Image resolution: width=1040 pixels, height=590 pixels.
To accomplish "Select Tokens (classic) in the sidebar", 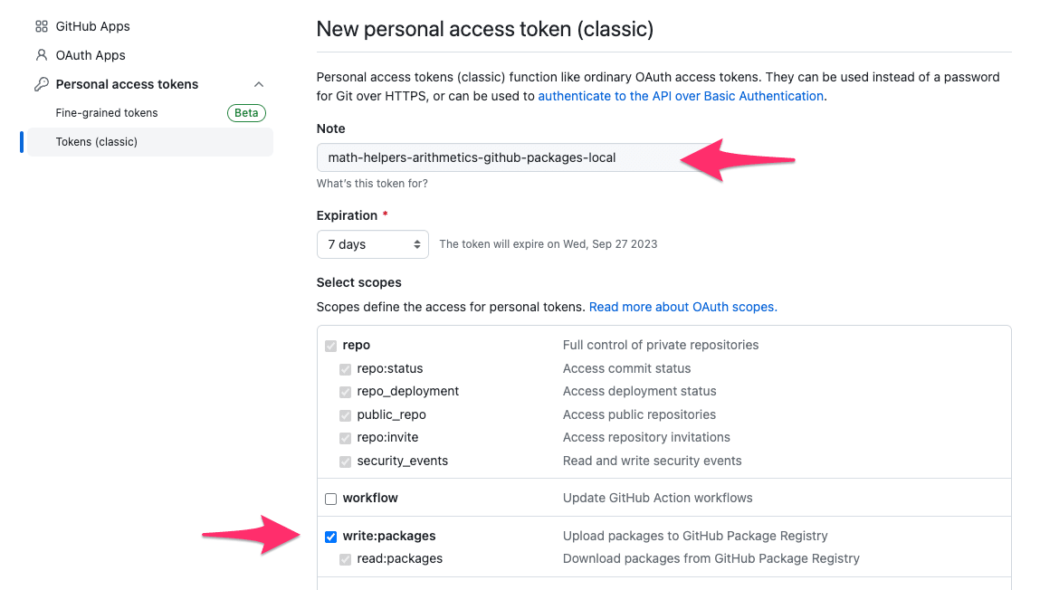I will [150, 142].
